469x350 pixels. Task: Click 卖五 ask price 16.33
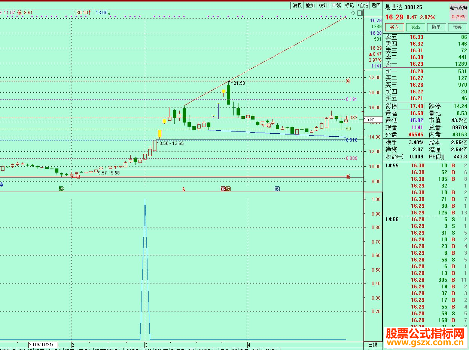point(416,37)
